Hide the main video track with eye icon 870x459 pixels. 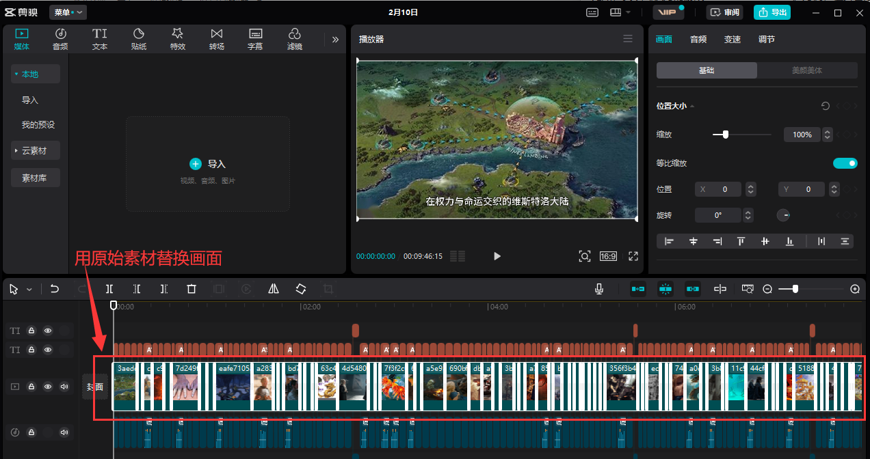pyautogui.click(x=48, y=387)
